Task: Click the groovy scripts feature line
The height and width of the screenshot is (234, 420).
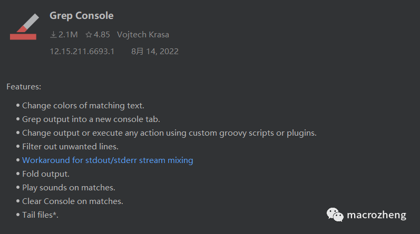Action: (x=169, y=133)
